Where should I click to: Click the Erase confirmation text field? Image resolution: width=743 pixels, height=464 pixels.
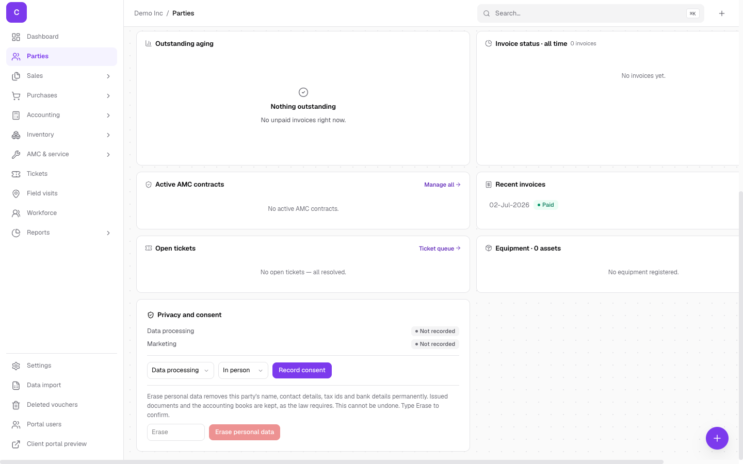click(176, 432)
